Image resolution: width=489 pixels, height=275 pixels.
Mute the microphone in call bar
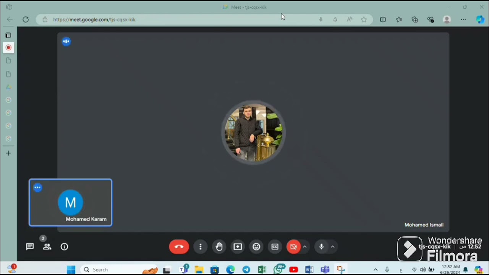321,247
